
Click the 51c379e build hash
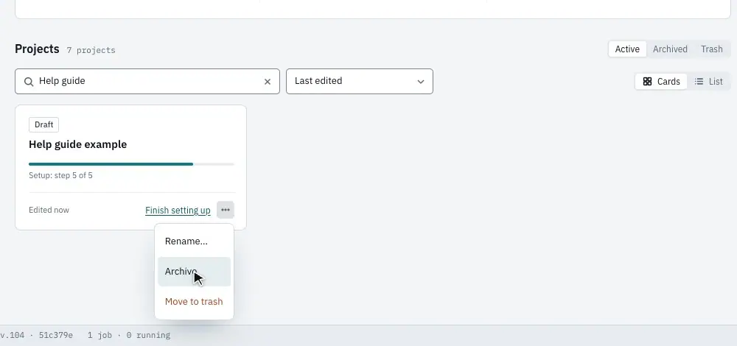pyautogui.click(x=55, y=335)
